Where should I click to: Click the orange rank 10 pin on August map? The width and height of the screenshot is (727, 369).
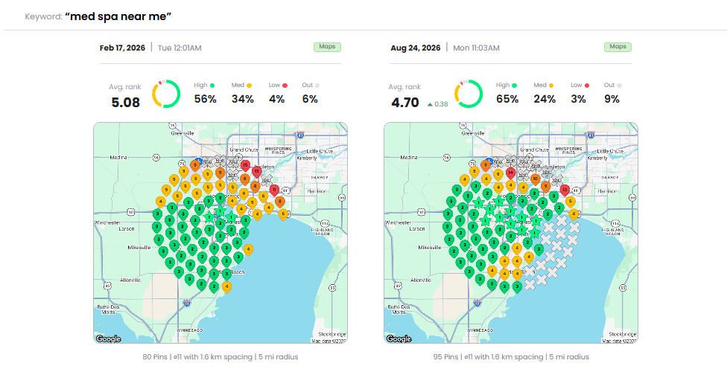[535, 179]
